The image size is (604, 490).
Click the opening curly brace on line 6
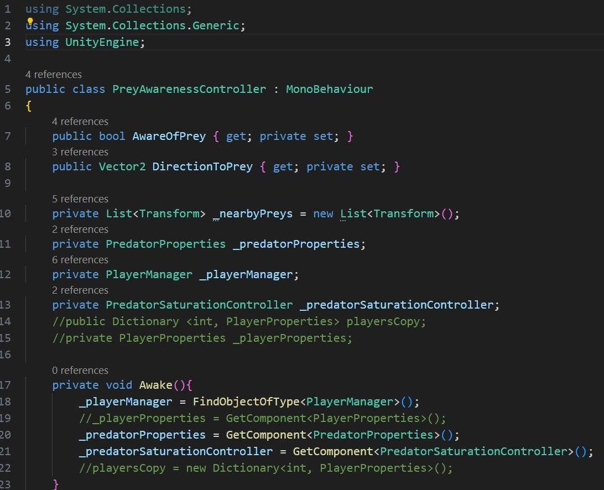click(x=29, y=106)
